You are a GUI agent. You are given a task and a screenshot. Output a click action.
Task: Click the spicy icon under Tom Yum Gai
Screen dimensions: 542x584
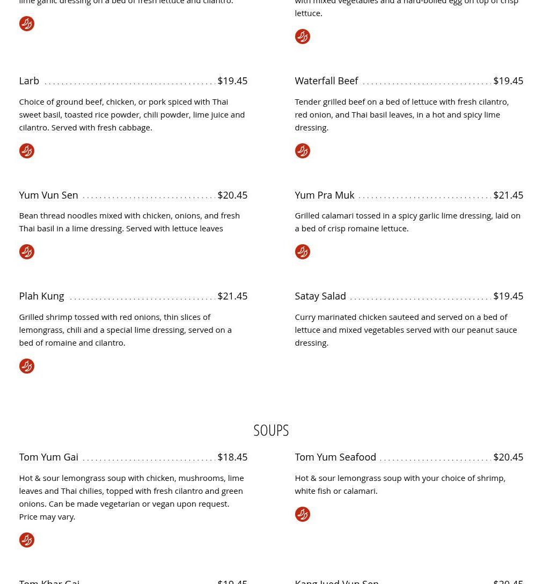[x=27, y=540]
